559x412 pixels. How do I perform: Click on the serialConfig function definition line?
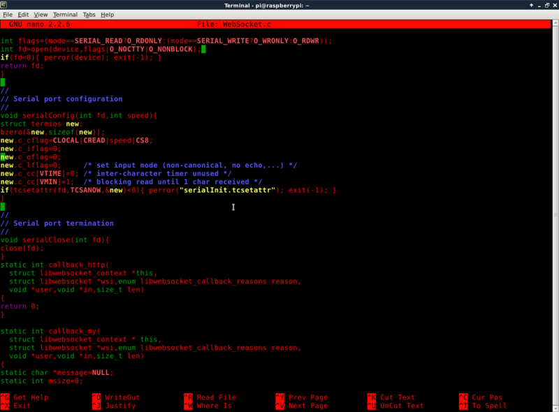point(79,115)
